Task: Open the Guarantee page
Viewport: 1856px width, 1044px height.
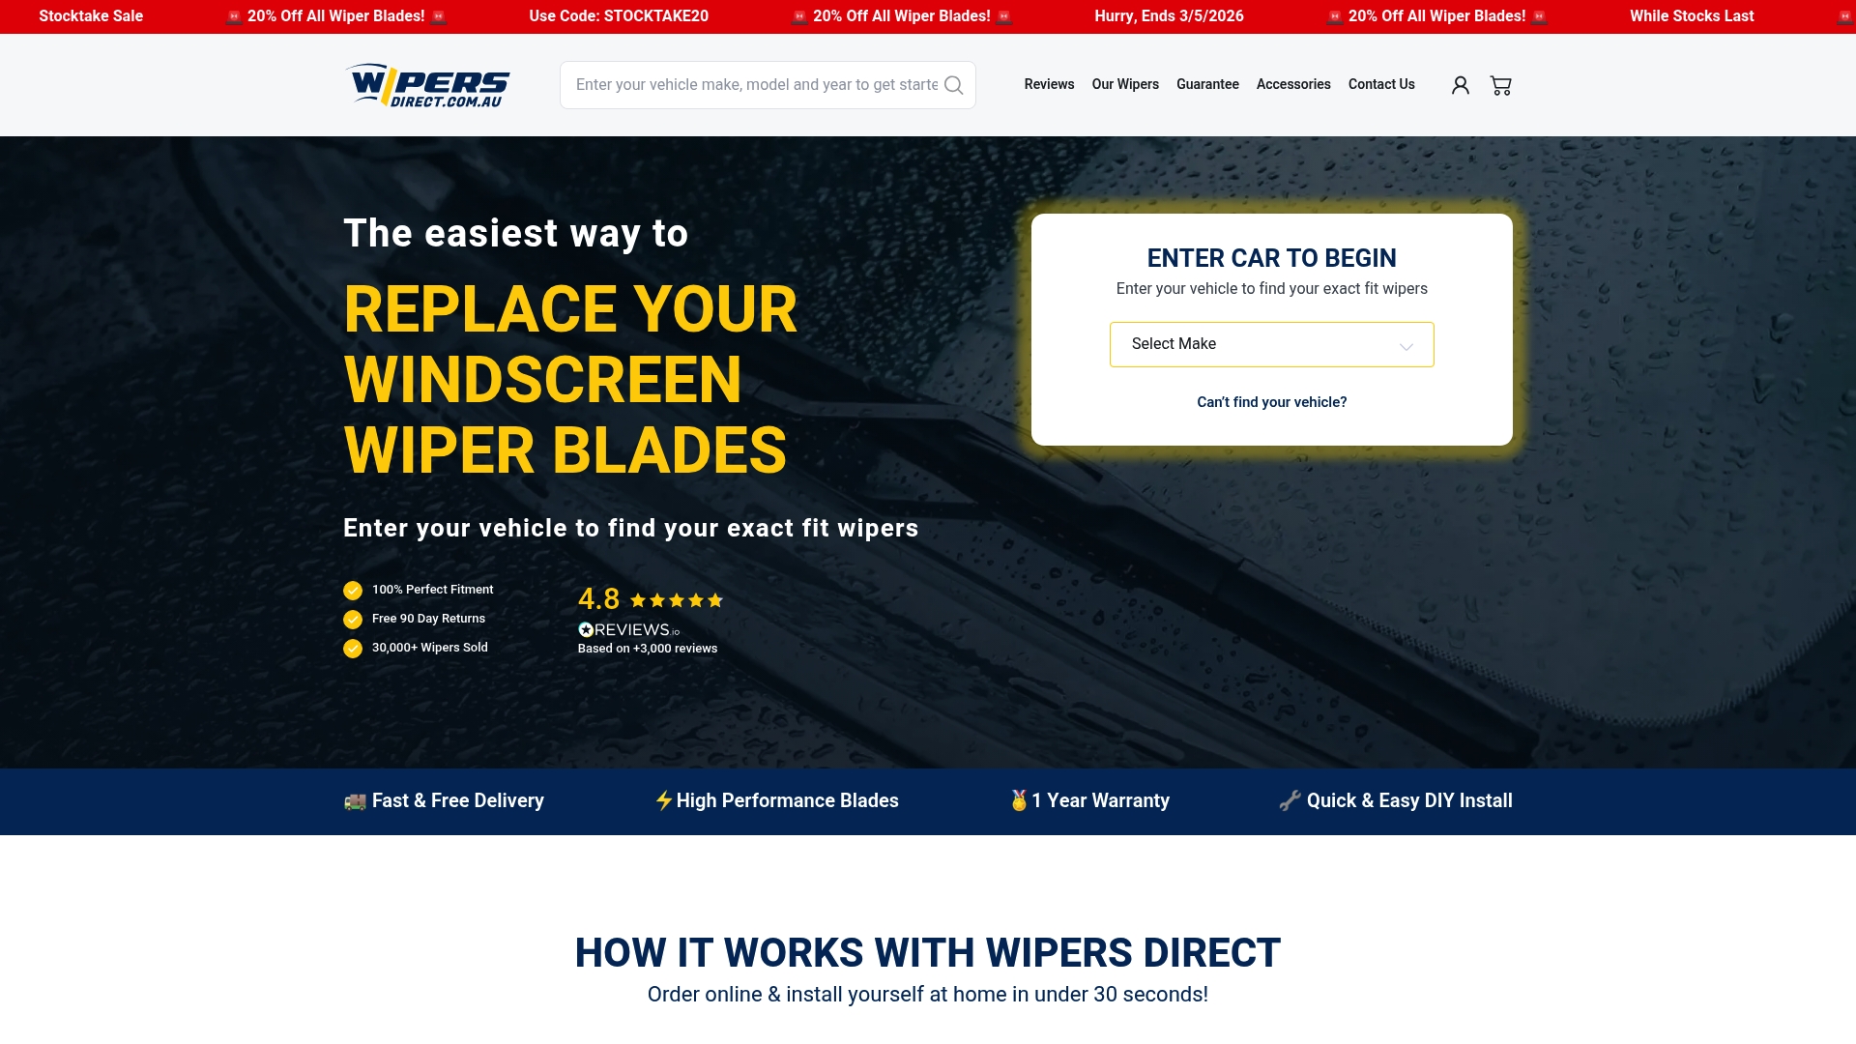Action: 1206,85
